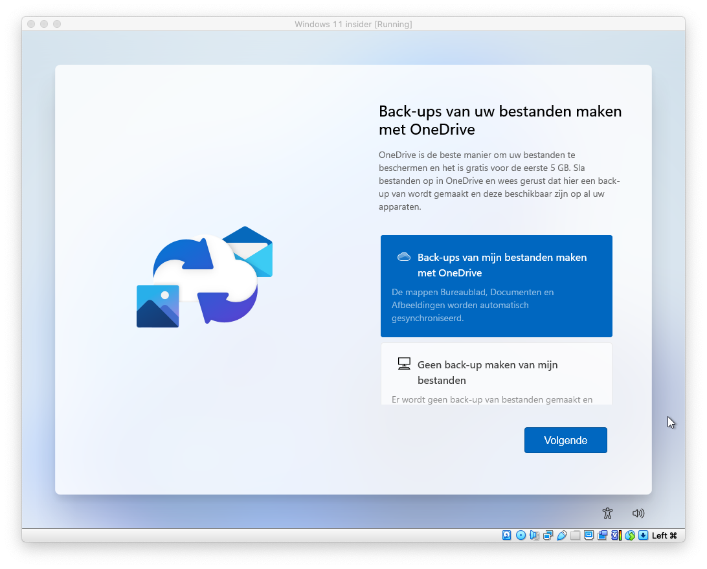Viewport: 707px width, 569px height.
Task: Click the keyboard capture arrow icon
Action: tap(643, 535)
